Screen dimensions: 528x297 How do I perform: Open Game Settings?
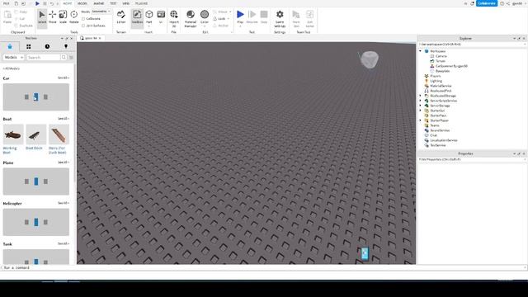tap(280, 18)
